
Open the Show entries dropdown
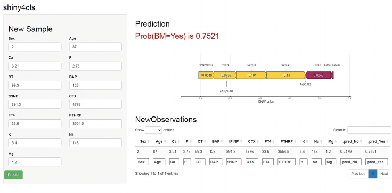point(154,130)
